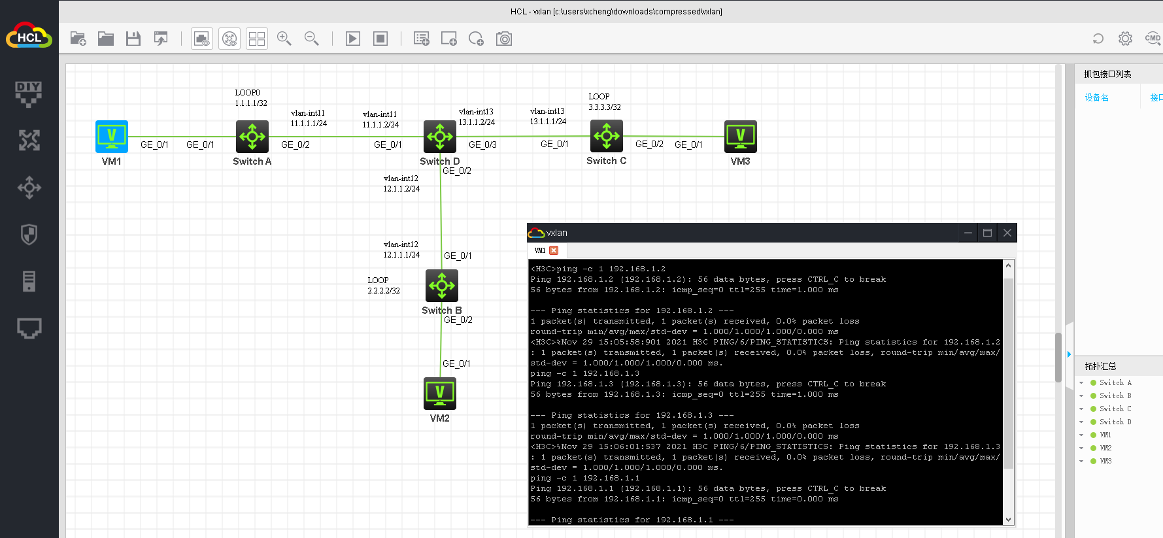Click the zoom out magnifier
The height and width of the screenshot is (538, 1163).
[x=312, y=39]
